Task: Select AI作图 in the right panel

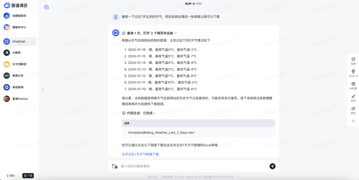Action: tap(353, 86)
